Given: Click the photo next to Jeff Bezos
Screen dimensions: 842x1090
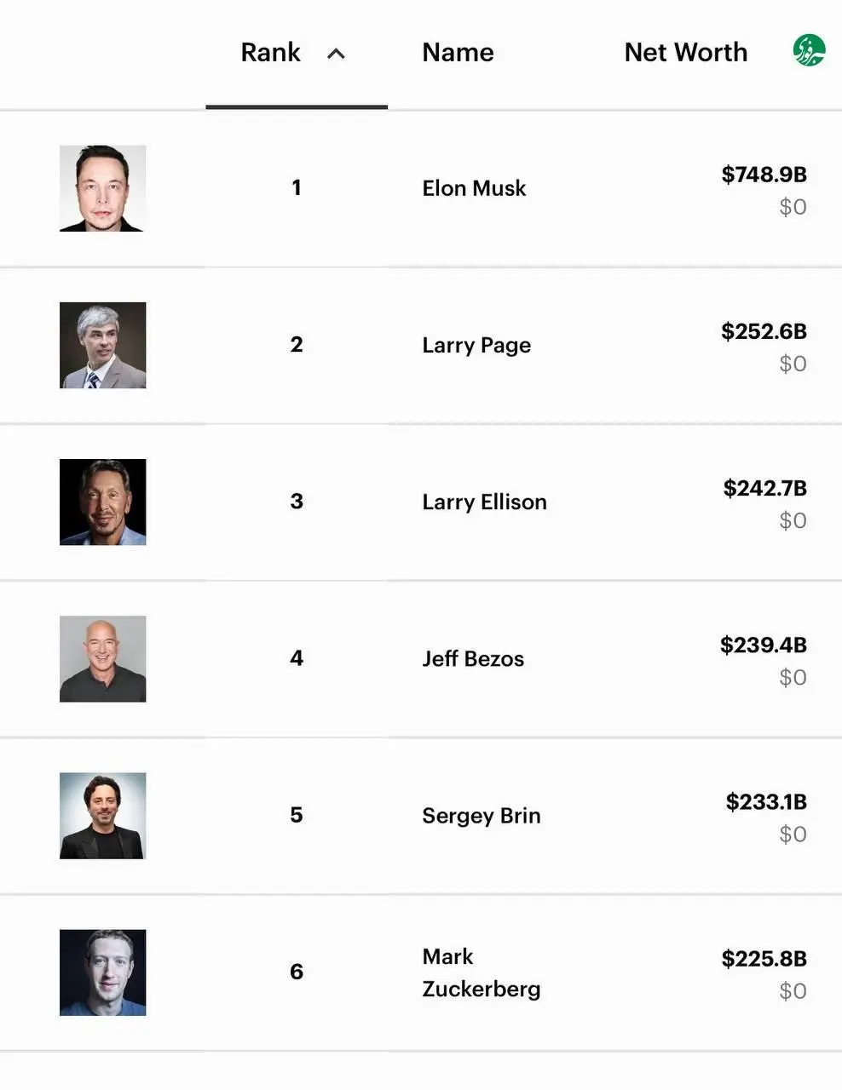Looking at the screenshot, I should click(103, 658).
